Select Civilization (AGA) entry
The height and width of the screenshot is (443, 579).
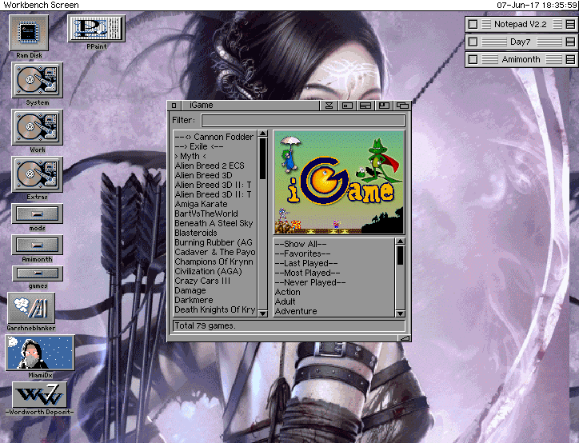pyautogui.click(x=215, y=271)
